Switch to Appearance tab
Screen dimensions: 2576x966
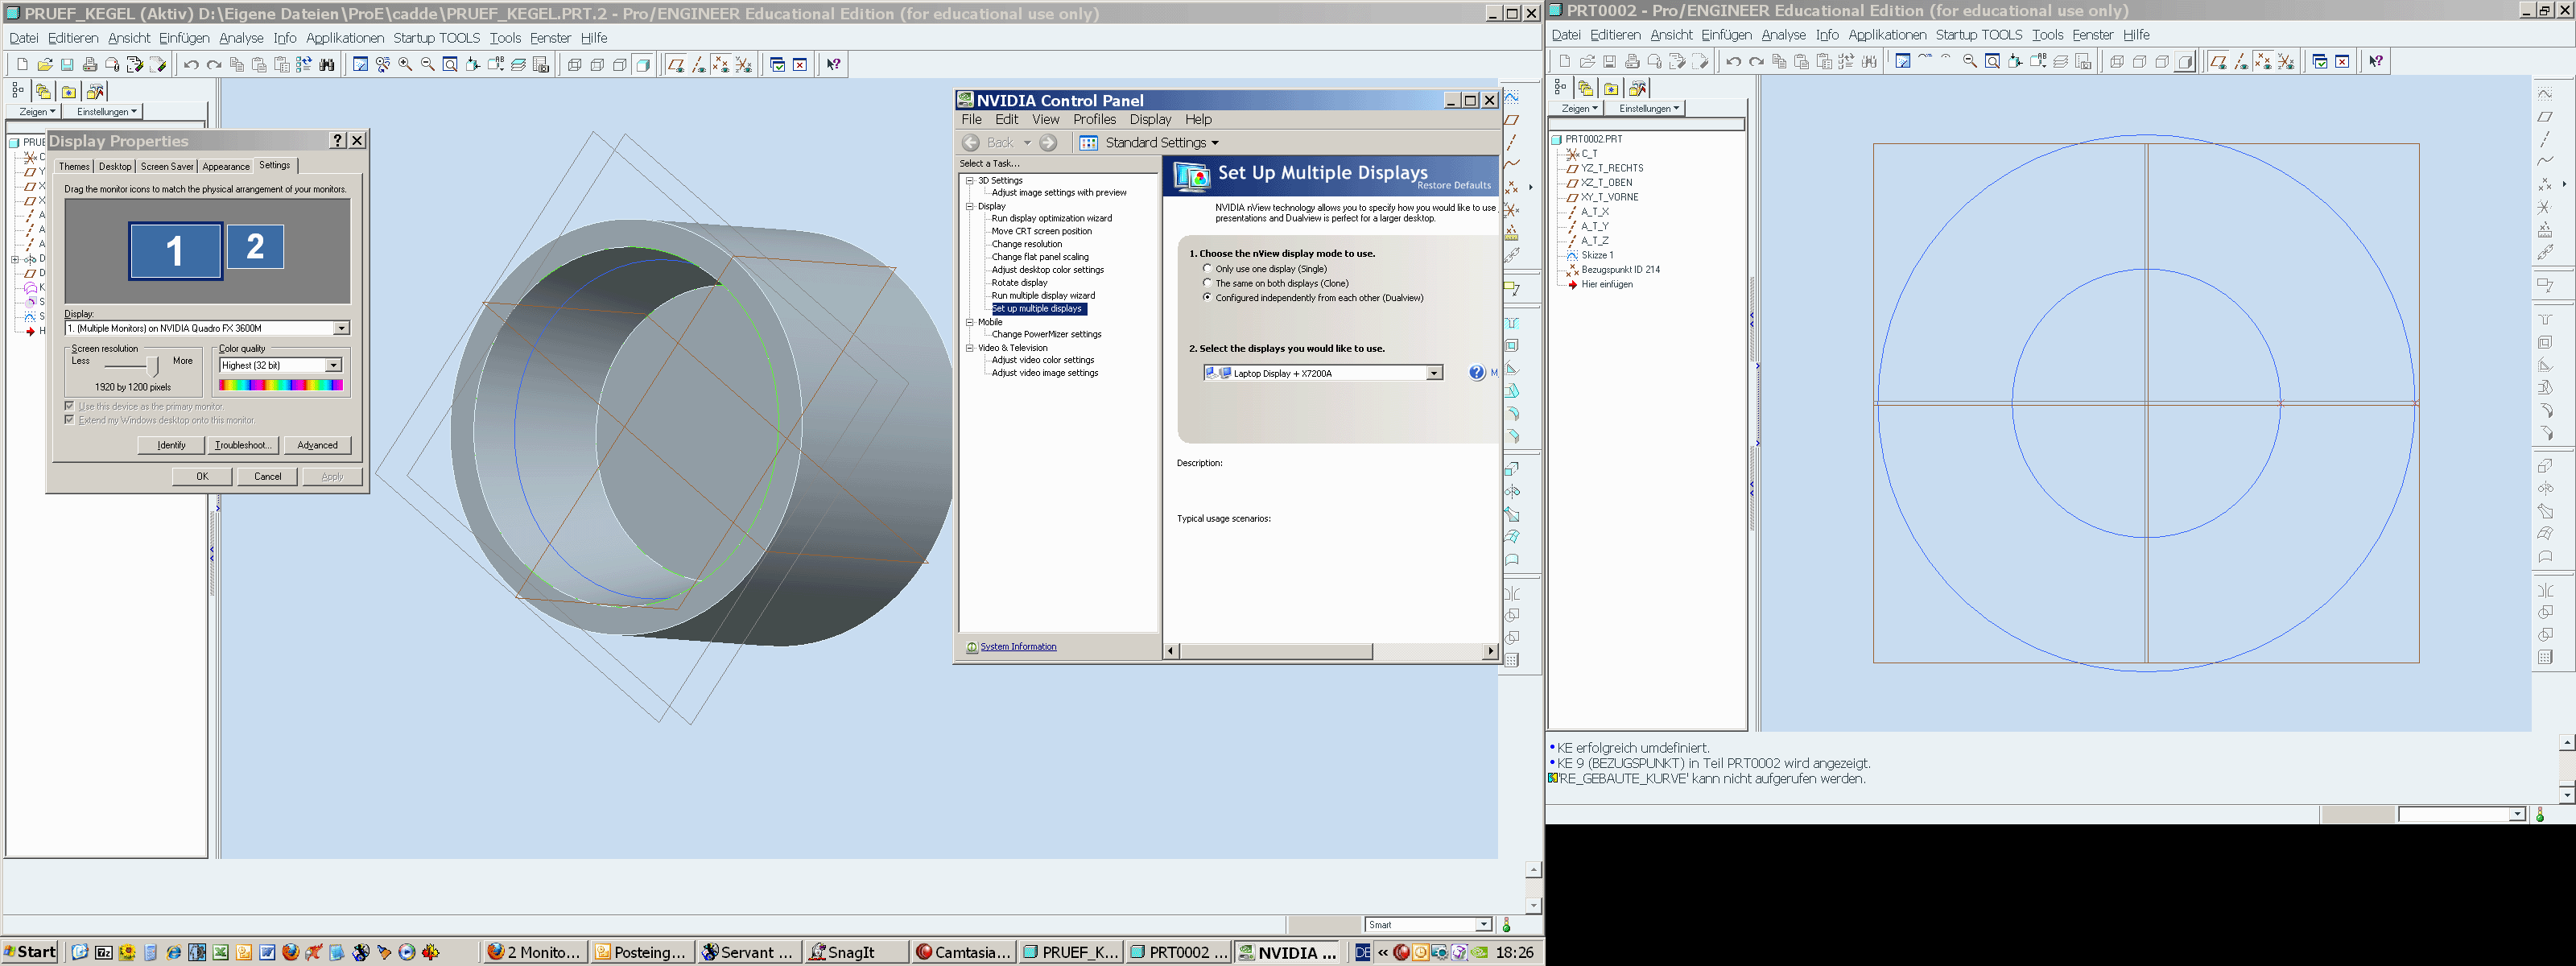226,167
